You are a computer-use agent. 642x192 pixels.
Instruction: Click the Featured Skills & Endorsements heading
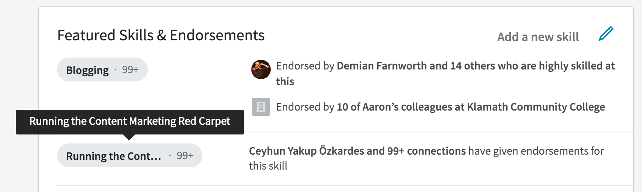(x=161, y=35)
